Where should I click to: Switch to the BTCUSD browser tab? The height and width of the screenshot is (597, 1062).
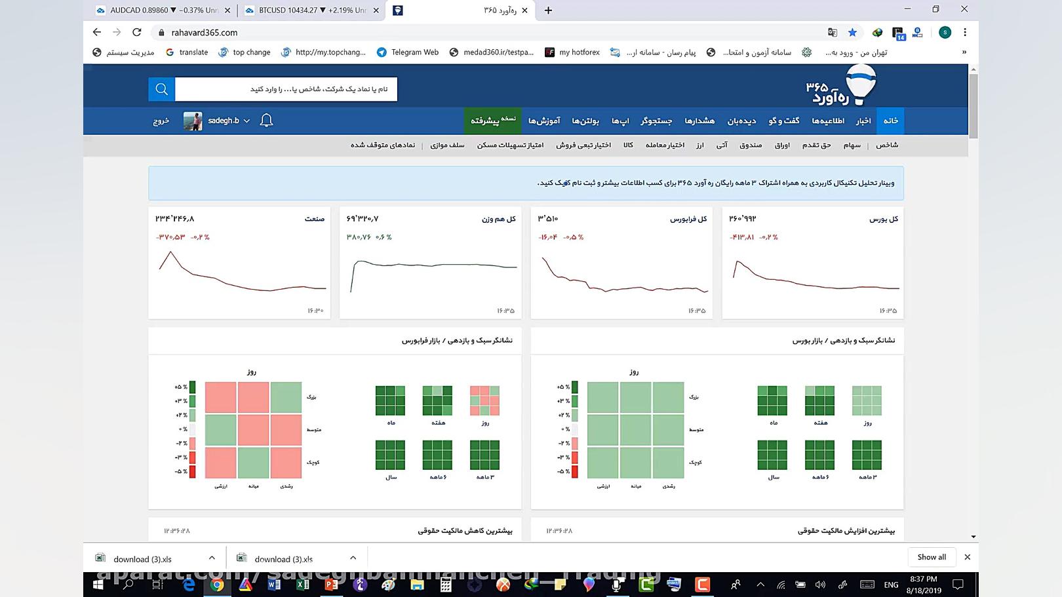305,10
